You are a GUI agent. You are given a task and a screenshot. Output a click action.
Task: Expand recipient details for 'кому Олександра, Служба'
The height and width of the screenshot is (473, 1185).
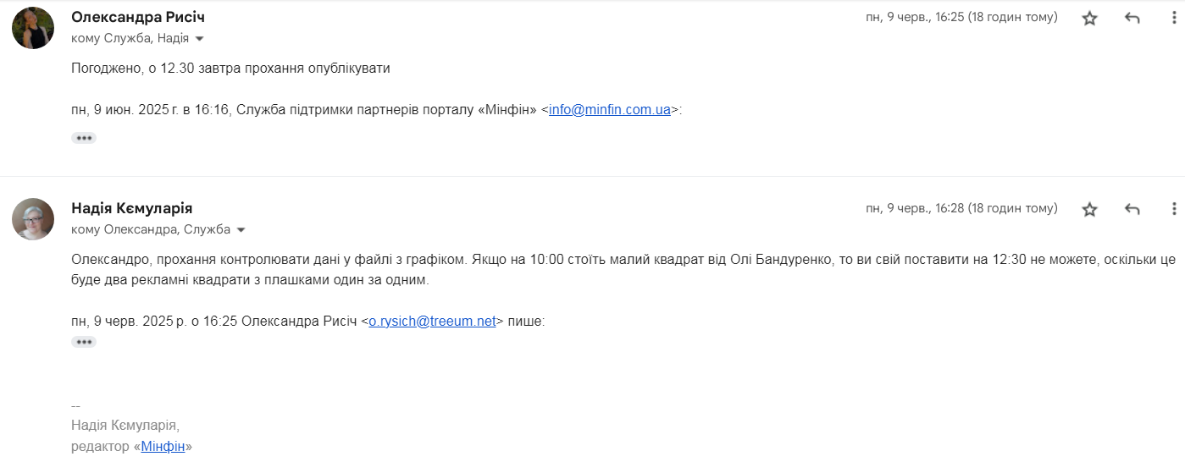pyautogui.click(x=241, y=230)
